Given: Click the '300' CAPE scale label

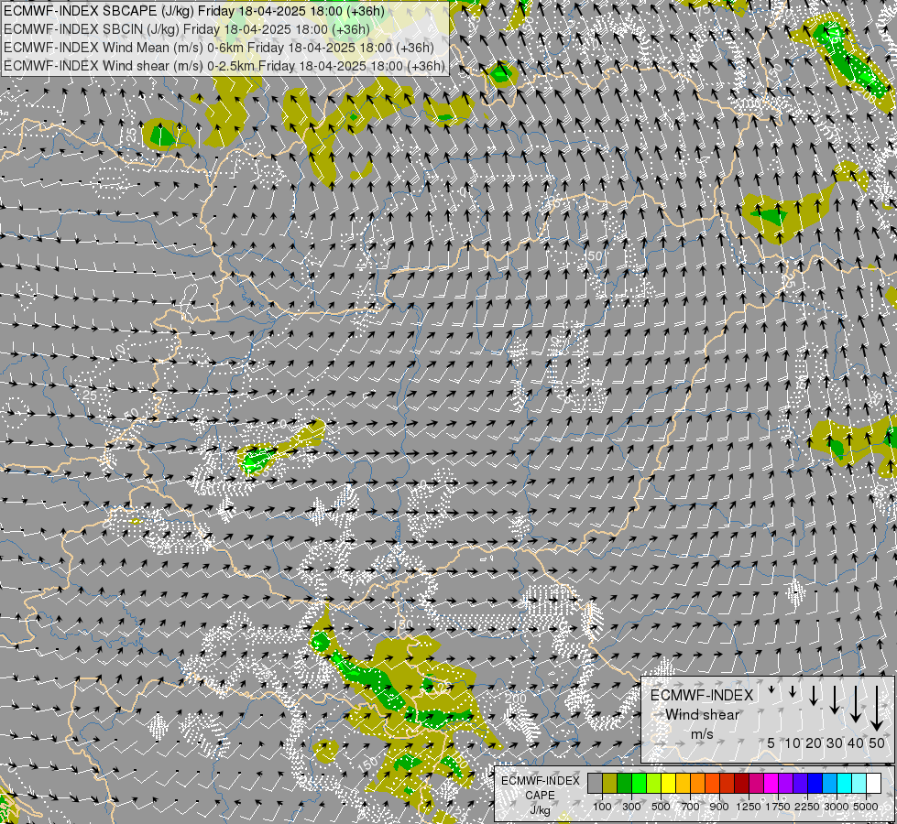Looking at the screenshot, I should coord(631,807).
